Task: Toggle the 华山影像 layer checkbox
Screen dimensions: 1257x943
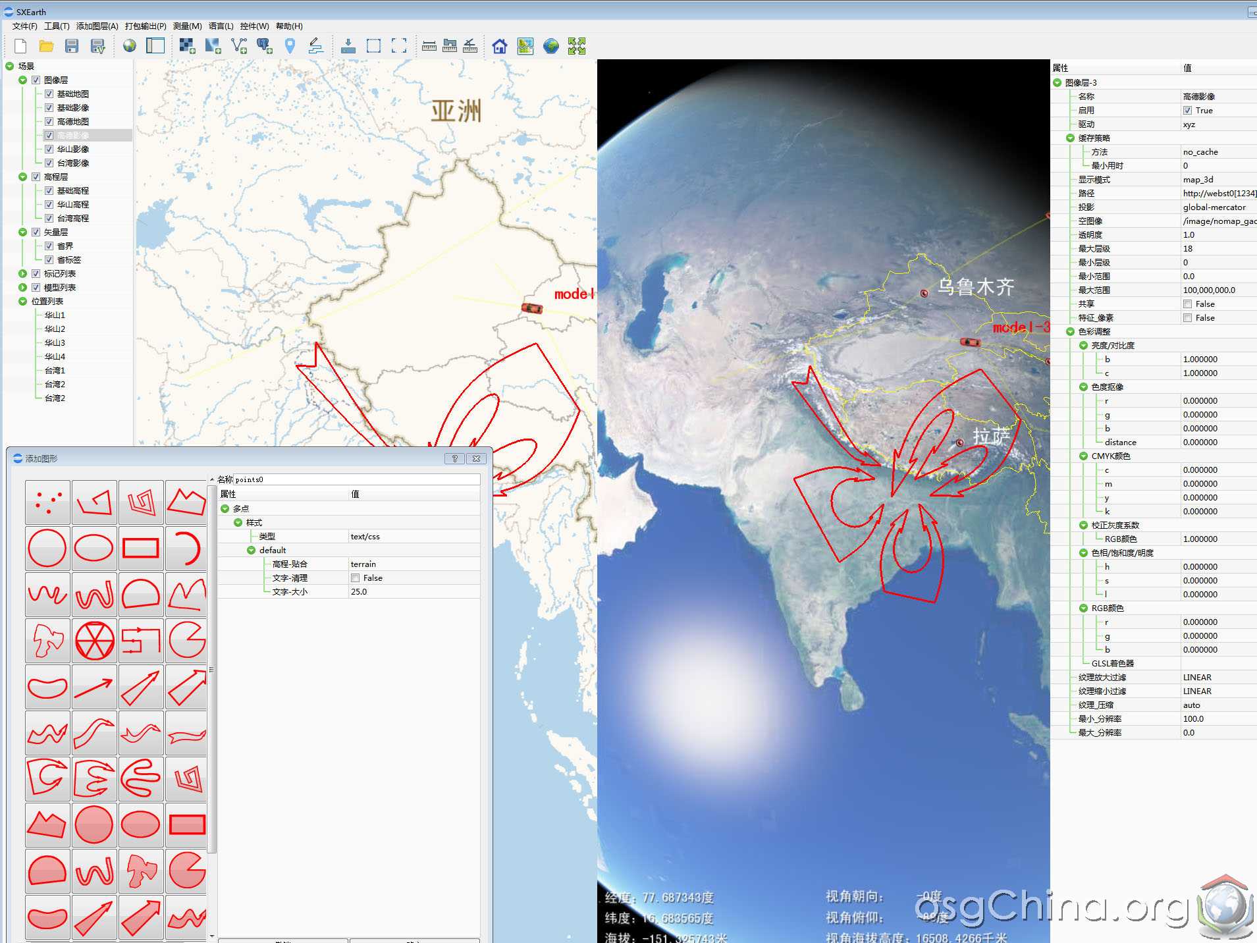Action: (x=49, y=149)
